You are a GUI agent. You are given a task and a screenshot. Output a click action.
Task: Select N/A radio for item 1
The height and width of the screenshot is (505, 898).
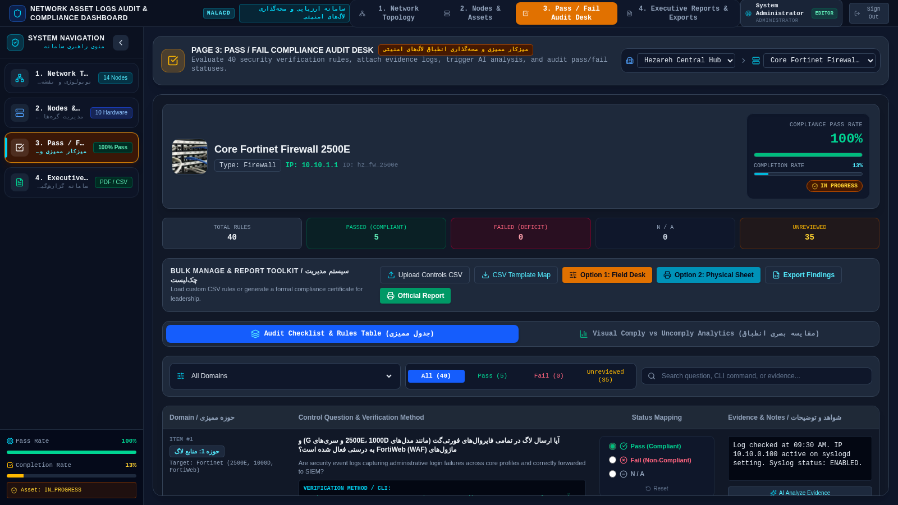613,474
